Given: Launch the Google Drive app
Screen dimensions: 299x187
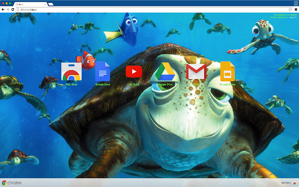Looking at the screenshot, I should coord(165,72).
